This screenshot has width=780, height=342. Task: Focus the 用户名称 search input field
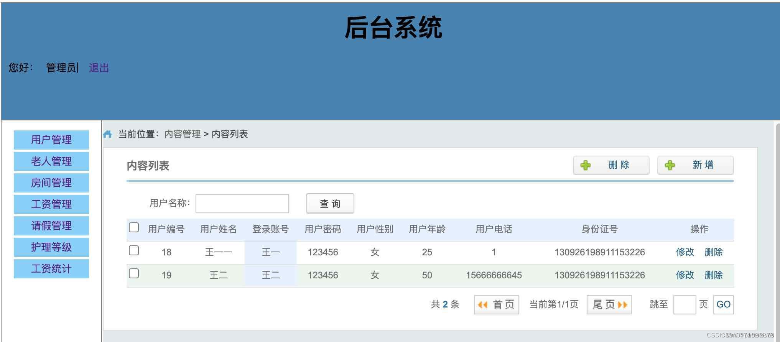point(242,204)
